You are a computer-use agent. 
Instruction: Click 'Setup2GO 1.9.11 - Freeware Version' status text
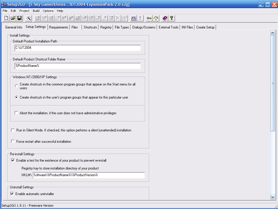(x=28, y=206)
